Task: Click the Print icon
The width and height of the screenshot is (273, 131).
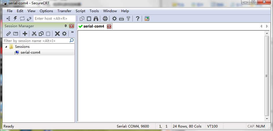Action: tap(105, 19)
